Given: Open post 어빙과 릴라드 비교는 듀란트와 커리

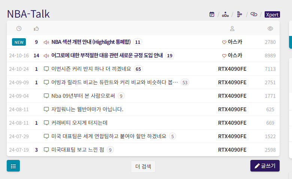Looking at the screenshot, I should pyautogui.click(x=115, y=82).
